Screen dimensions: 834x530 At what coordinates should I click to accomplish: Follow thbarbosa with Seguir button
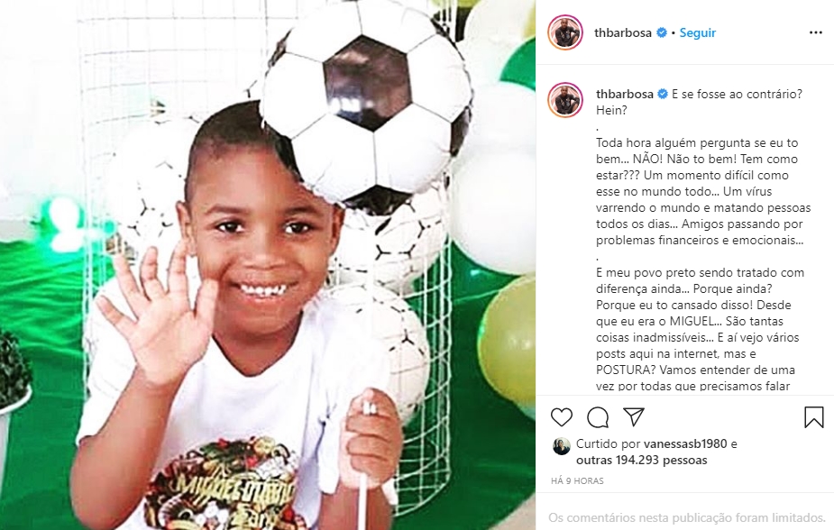[697, 33]
